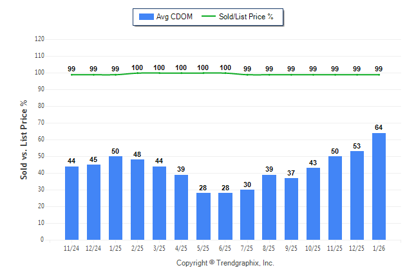Image resolution: width=416 pixels, height=279 pixels.
Task: Click the 7/25 bar with value 30
Action: click(x=247, y=215)
